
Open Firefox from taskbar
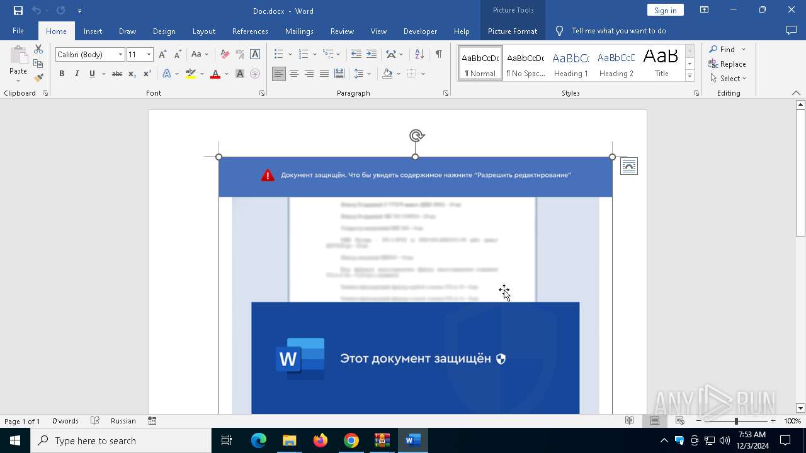pos(321,440)
